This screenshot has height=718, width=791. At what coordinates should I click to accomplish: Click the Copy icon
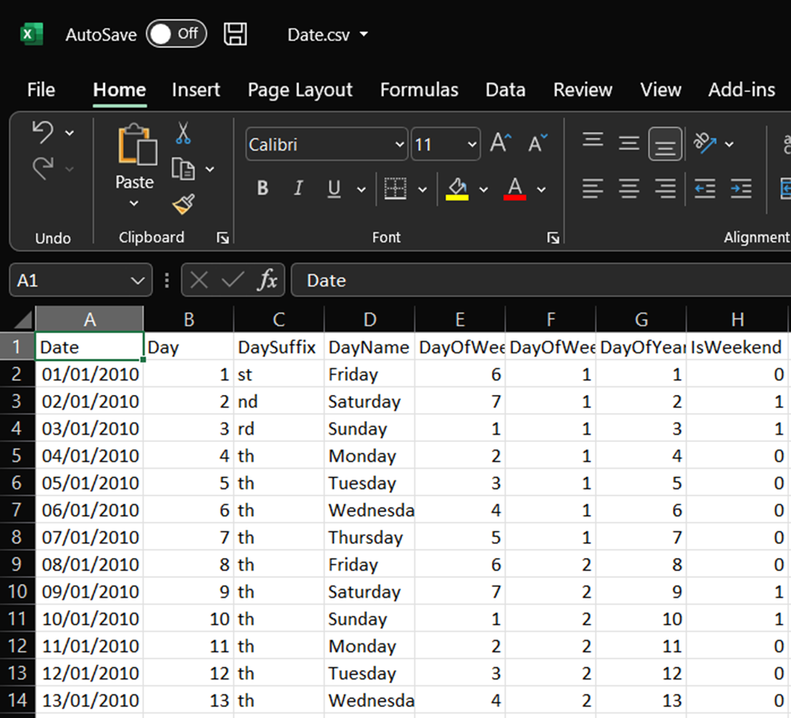click(x=183, y=169)
